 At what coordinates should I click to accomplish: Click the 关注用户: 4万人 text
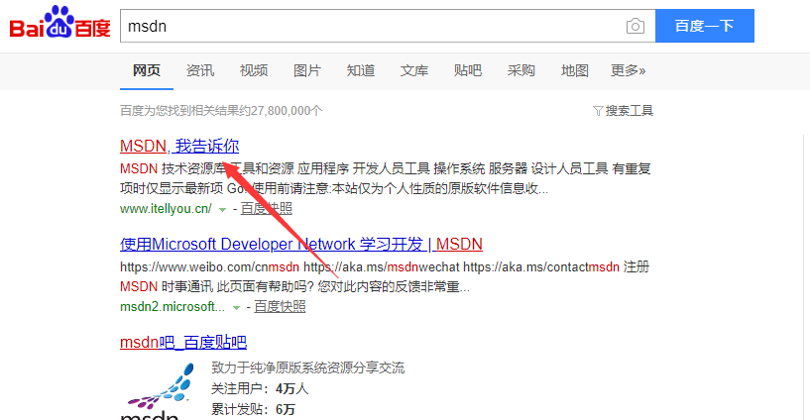[260, 388]
